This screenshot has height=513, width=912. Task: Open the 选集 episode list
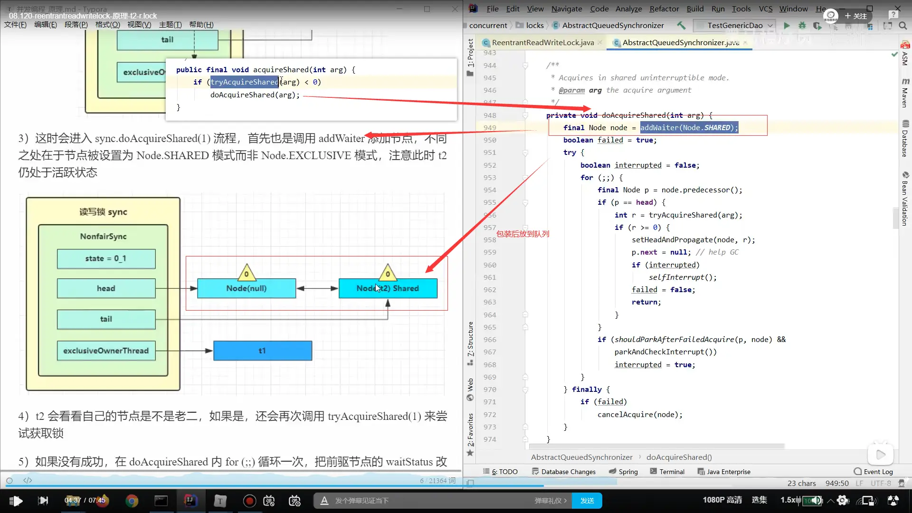tap(759, 500)
